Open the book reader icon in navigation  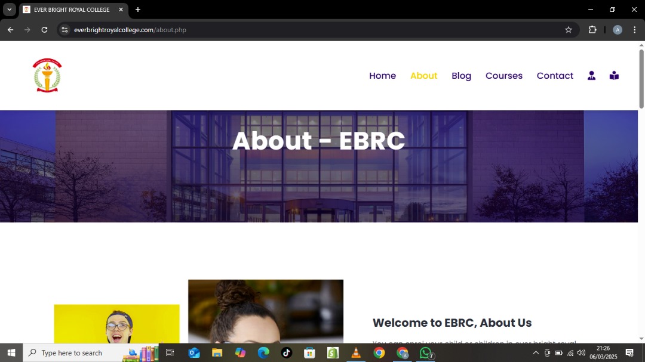[x=614, y=76]
